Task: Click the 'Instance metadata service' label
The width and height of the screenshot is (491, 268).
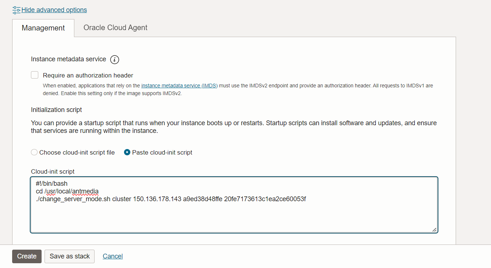Action: point(68,59)
